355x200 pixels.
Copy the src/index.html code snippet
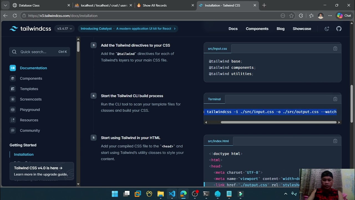335,141
